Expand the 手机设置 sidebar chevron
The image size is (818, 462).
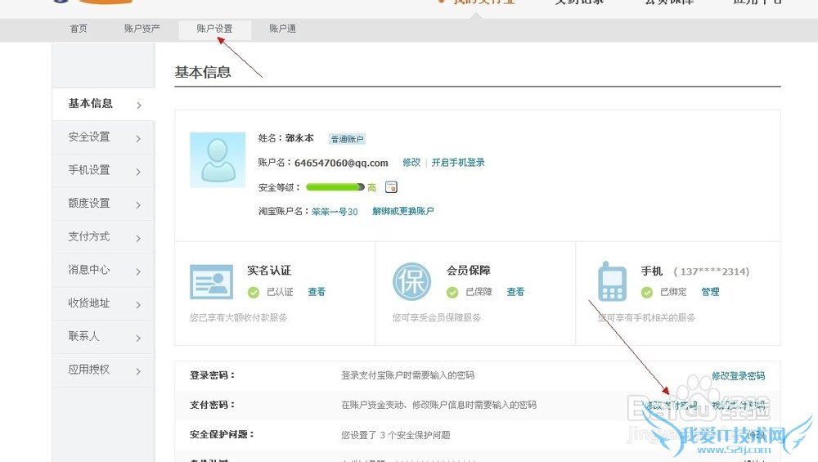pyautogui.click(x=138, y=172)
